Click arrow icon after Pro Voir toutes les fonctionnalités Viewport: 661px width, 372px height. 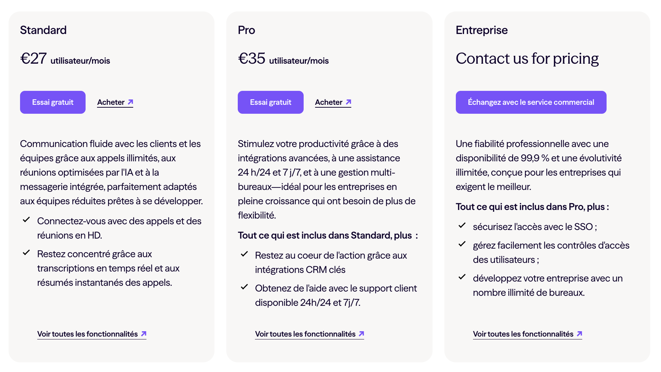(361, 334)
